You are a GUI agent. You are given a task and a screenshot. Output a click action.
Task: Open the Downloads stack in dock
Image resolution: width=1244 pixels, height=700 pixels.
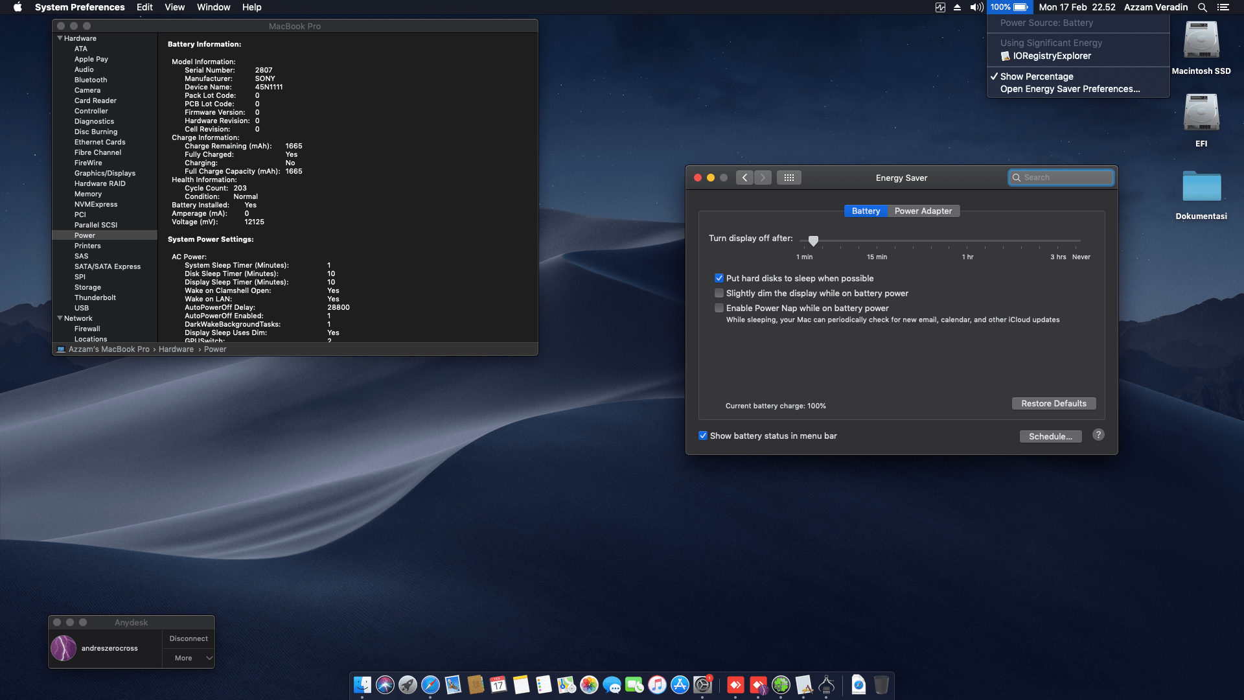tap(858, 684)
